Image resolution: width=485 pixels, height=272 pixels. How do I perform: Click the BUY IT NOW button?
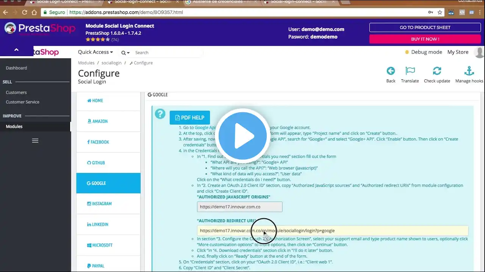tap(425, 39)
